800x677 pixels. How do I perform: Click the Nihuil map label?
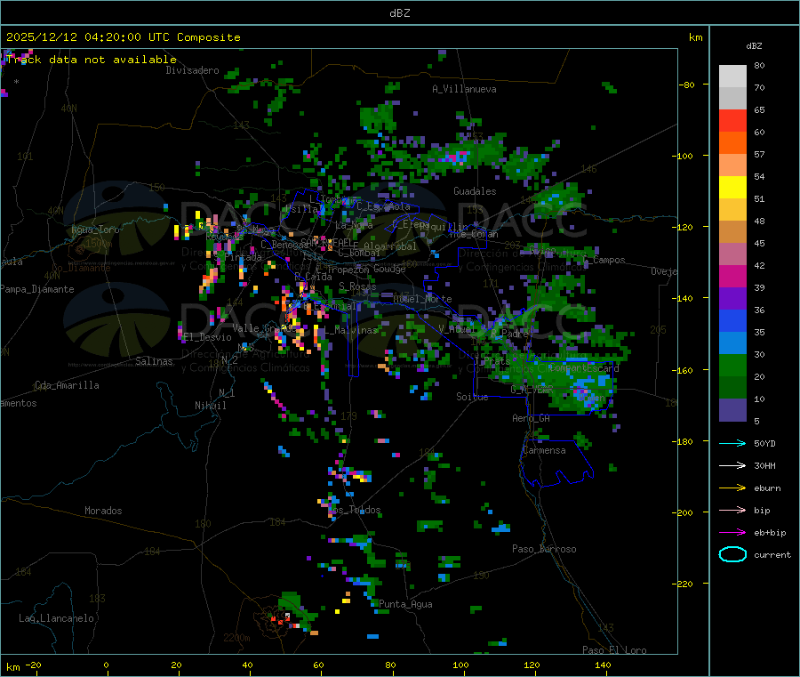(x=210, y=406)
